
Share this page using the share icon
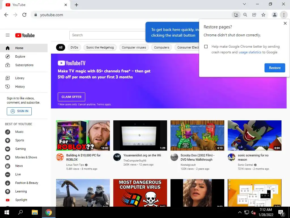[254, 15]
